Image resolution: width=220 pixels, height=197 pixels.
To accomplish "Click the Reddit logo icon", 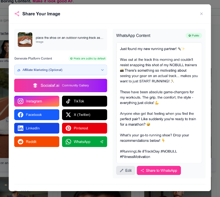I will click(x=21, y=142).
